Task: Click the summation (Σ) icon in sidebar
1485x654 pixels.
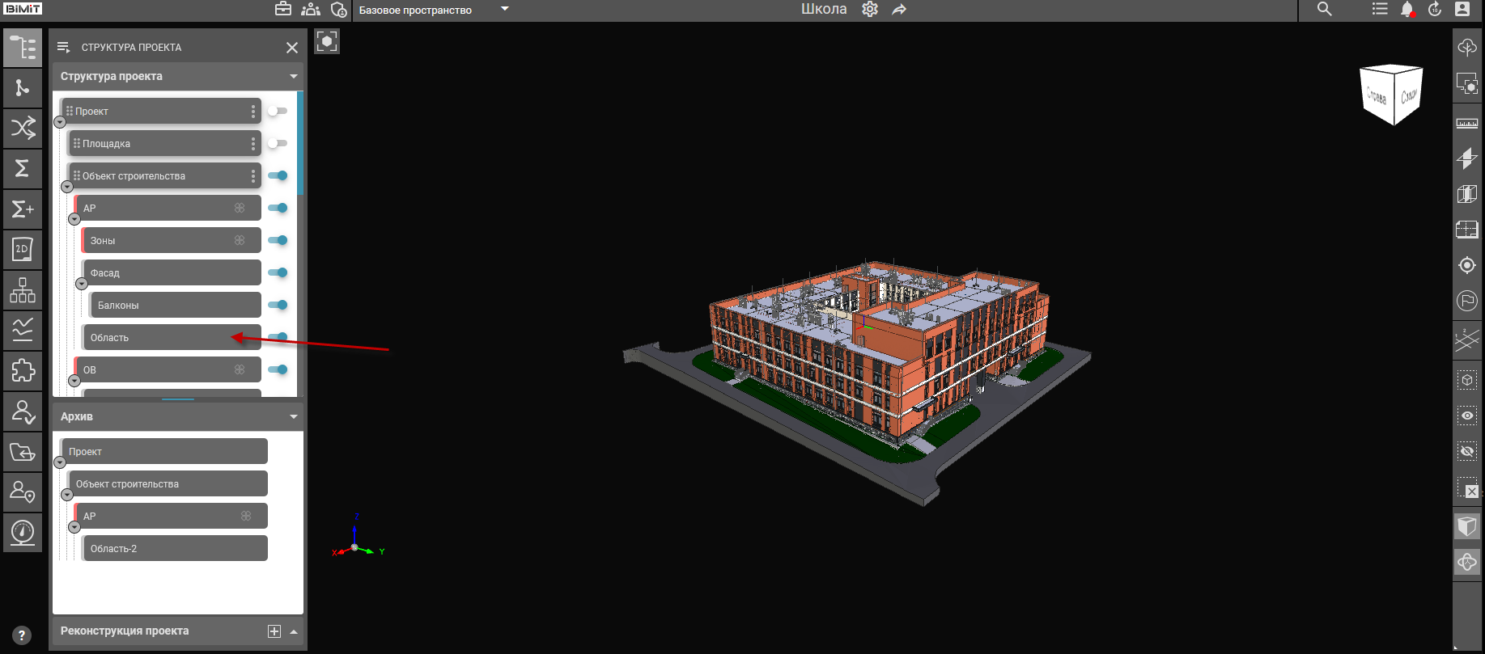Action: pyautogui.click(x=22, y=168)
